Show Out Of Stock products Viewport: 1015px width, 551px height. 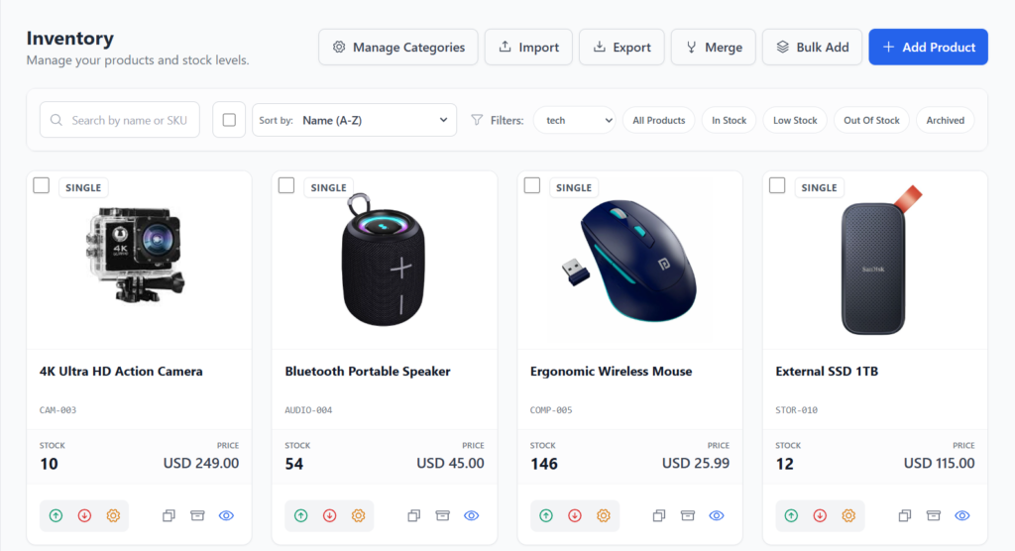[x=871, y=120]
